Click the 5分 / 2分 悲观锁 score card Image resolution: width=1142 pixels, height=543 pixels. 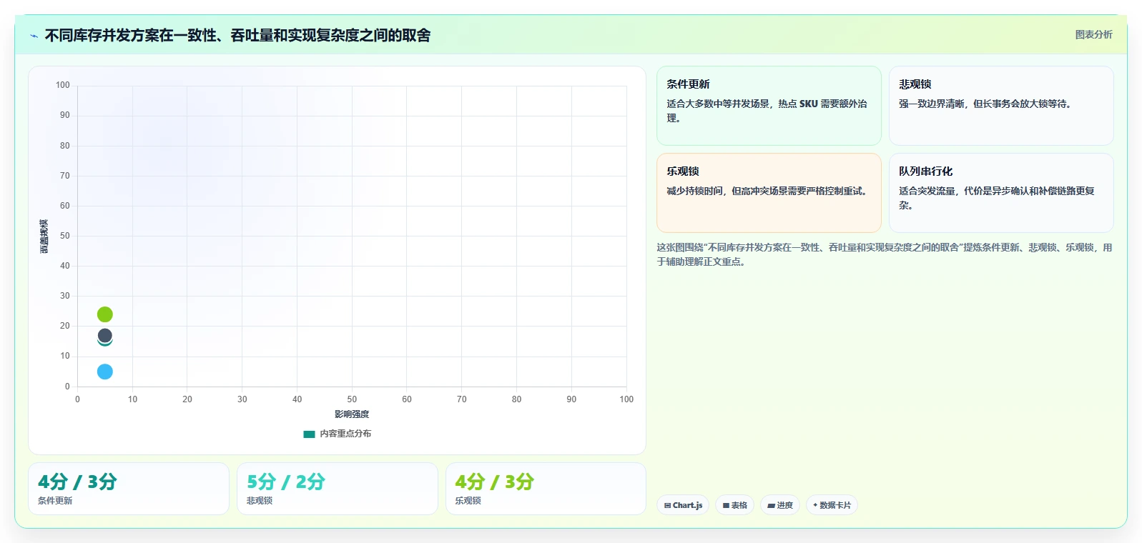pos(338,489)
